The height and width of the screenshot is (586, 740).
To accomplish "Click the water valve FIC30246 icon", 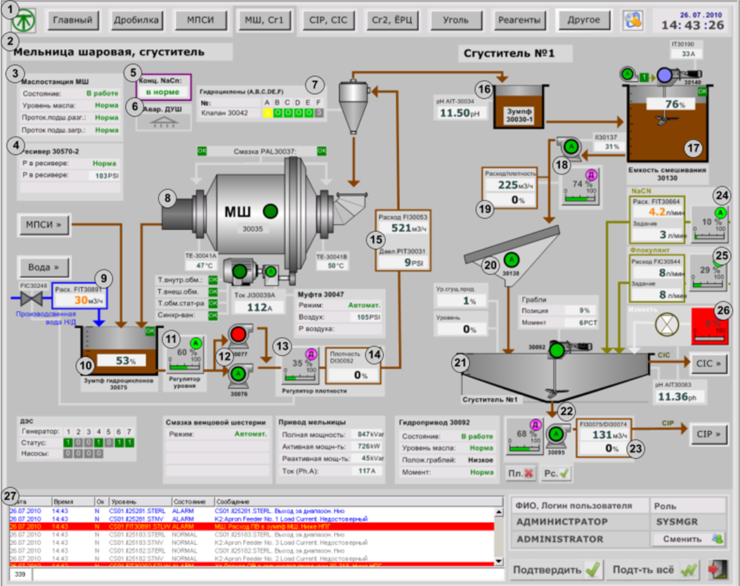I will pyautogui.click(x=31, y=298).
